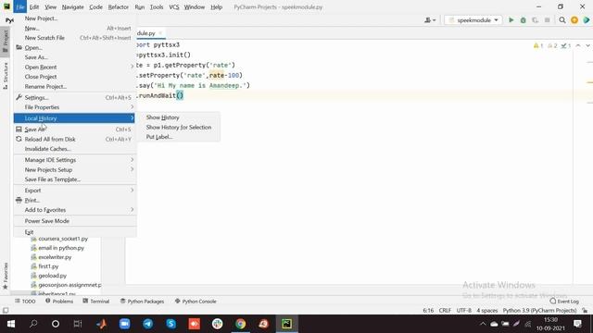Open the Python Console tool window

(196, 302)
